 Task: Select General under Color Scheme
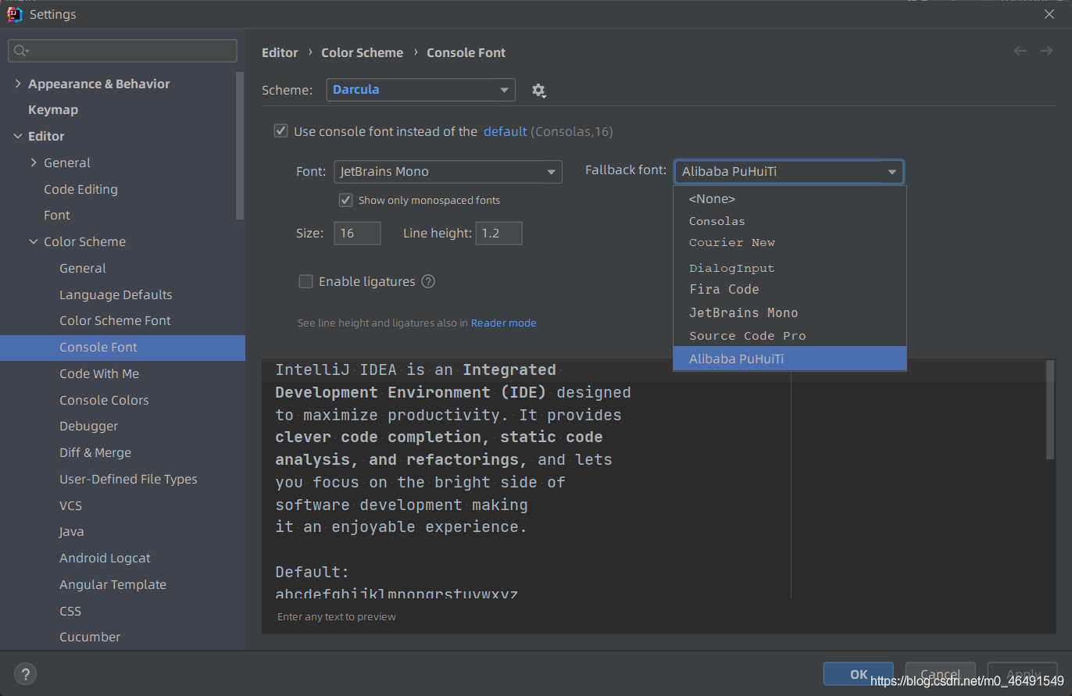pyautogui.click(x=83, y=268)
